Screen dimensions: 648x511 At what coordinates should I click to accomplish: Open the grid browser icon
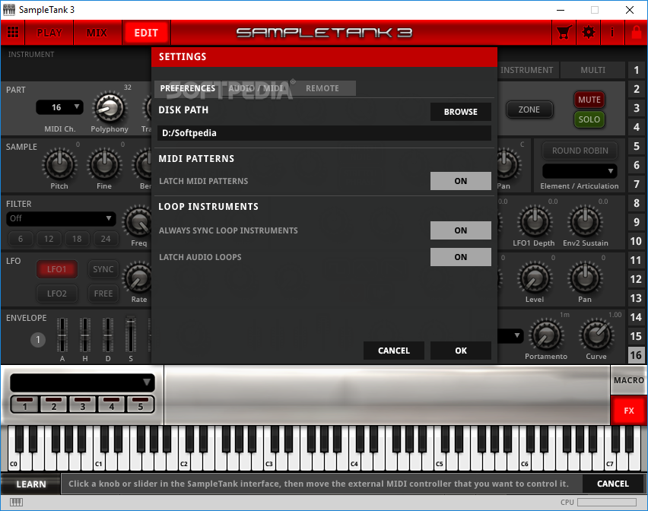[13, 32]
